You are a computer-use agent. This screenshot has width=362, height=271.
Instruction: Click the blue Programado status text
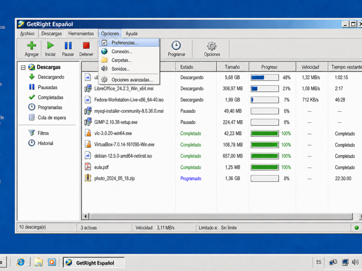(191, 178)
